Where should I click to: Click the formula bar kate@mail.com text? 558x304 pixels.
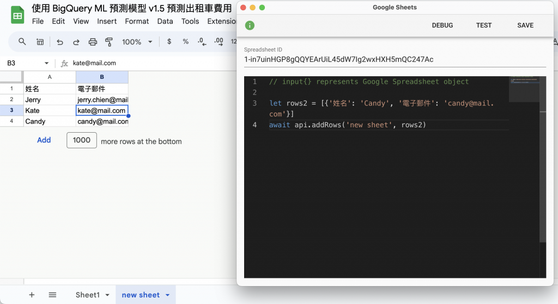[x=94, y=63]
